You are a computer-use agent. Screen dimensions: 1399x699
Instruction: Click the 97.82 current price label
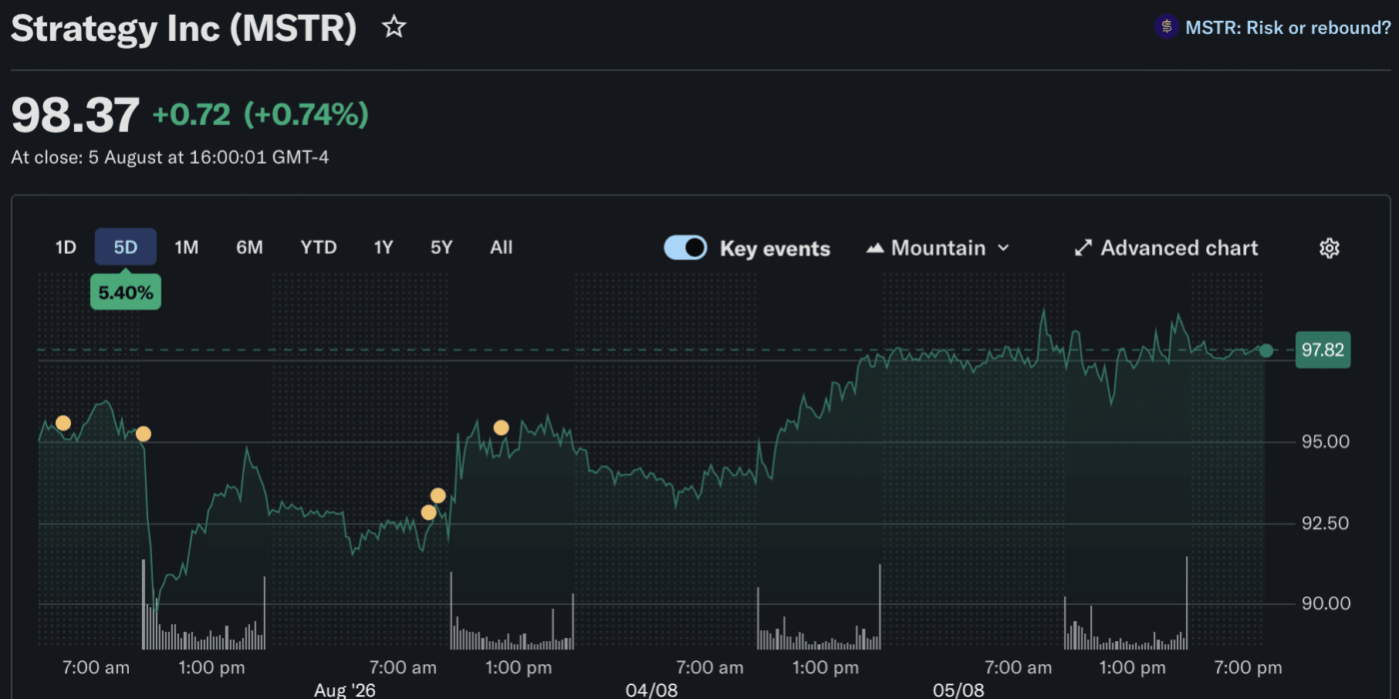click(1323, 350)
